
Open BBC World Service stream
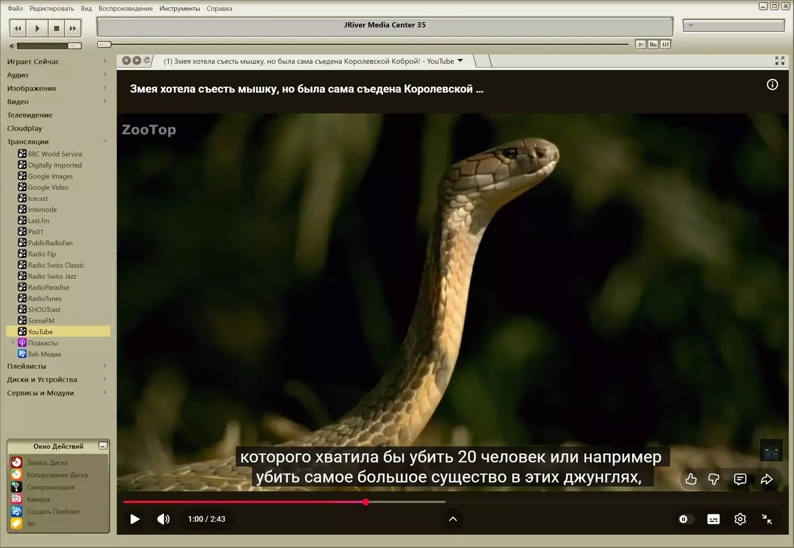point(55,154)
